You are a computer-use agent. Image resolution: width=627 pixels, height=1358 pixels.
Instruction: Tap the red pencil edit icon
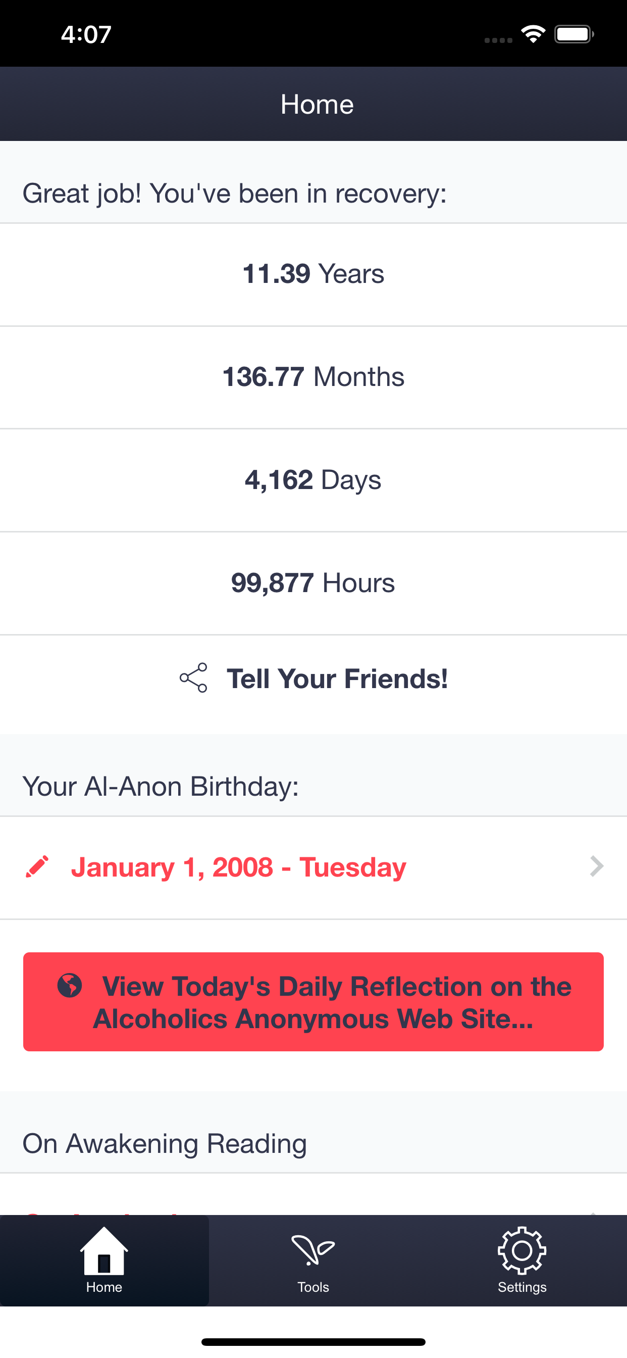37,866
